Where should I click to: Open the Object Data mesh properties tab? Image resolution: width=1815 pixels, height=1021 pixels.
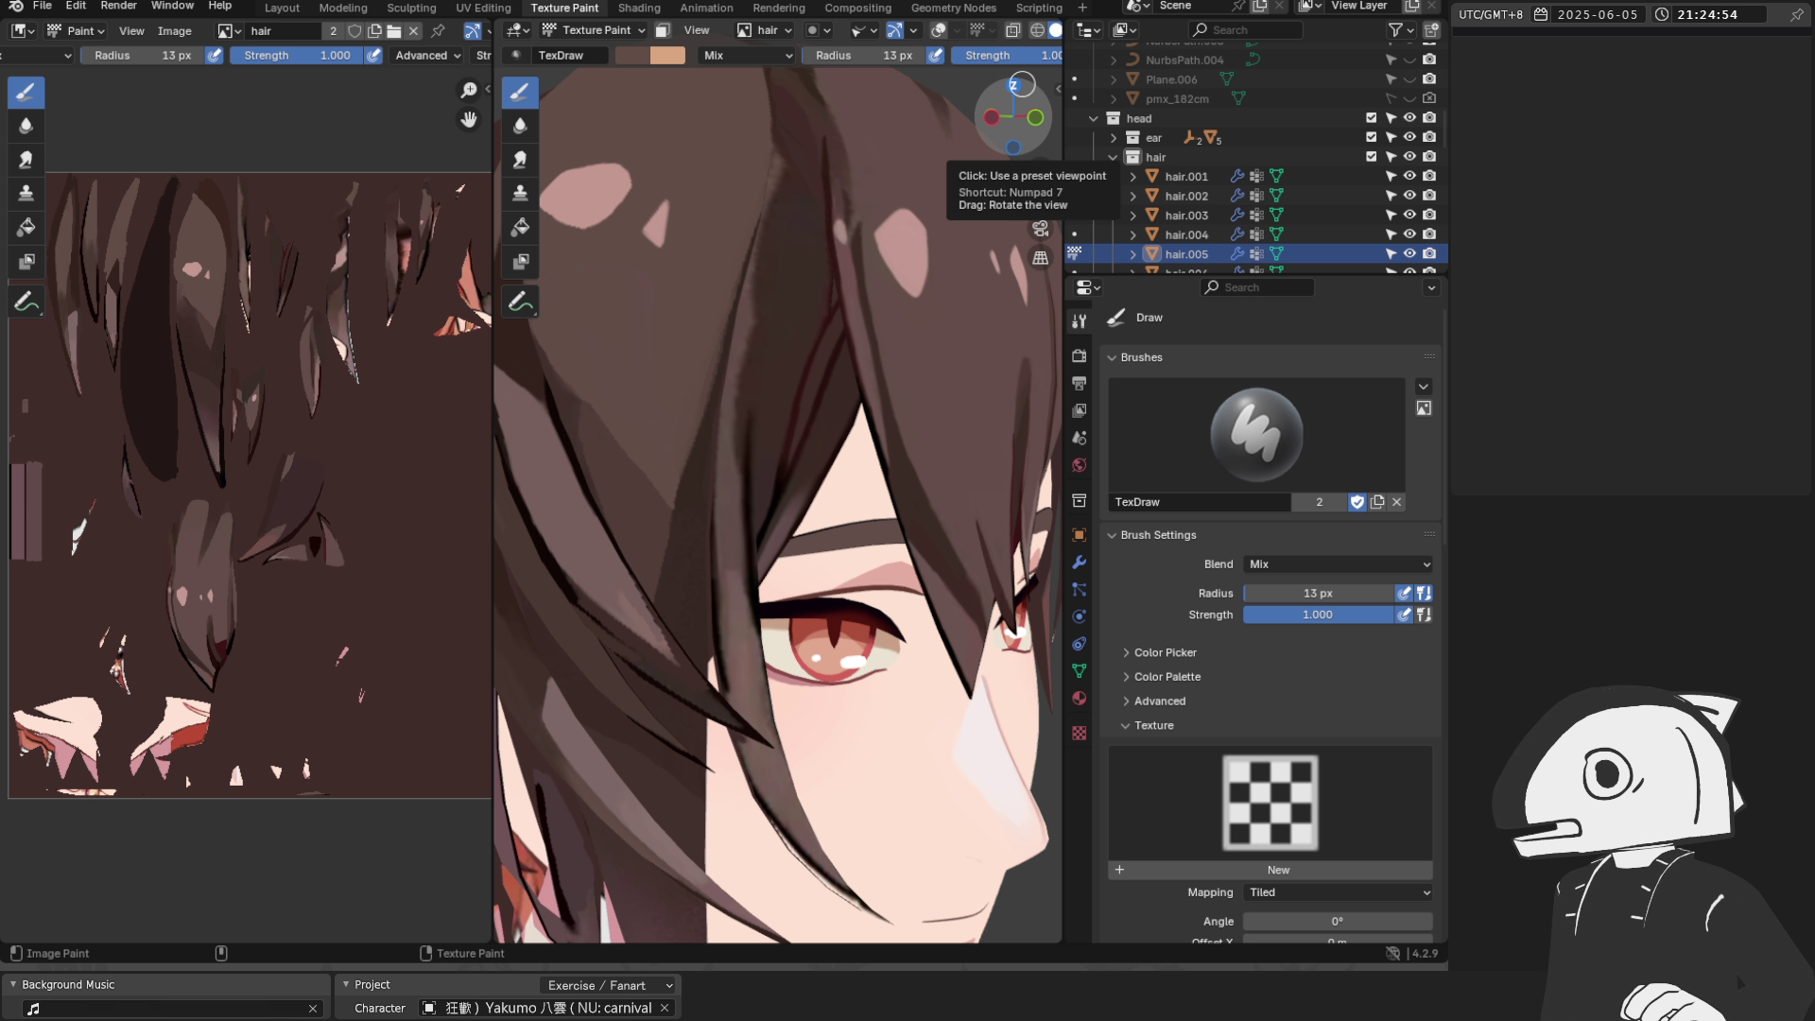click(1079, 671)
